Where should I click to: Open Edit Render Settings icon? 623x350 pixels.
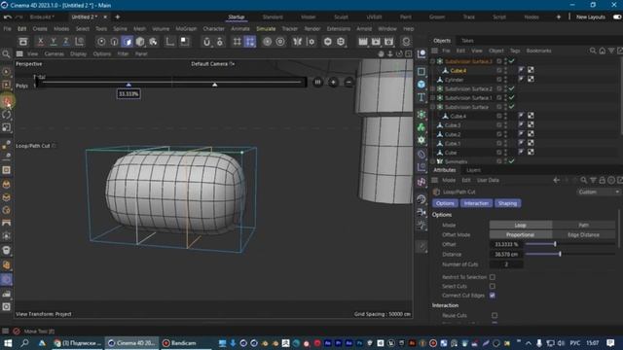pos(389,41)
